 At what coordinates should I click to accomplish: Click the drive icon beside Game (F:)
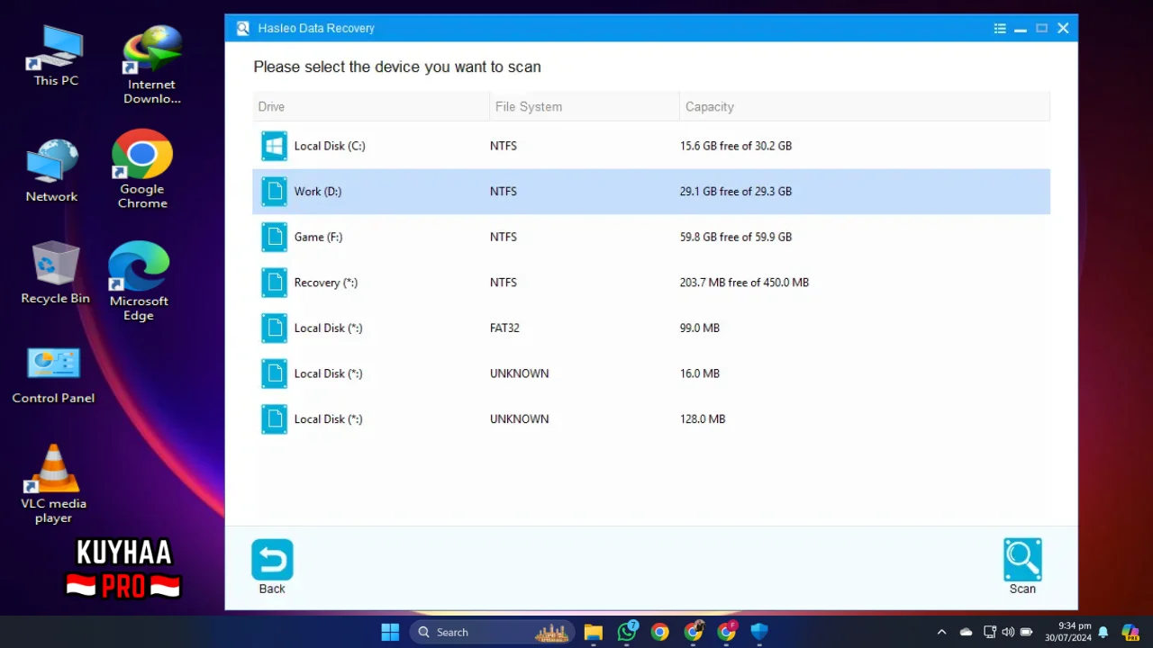pyautogui.click(x=274, y=237)
